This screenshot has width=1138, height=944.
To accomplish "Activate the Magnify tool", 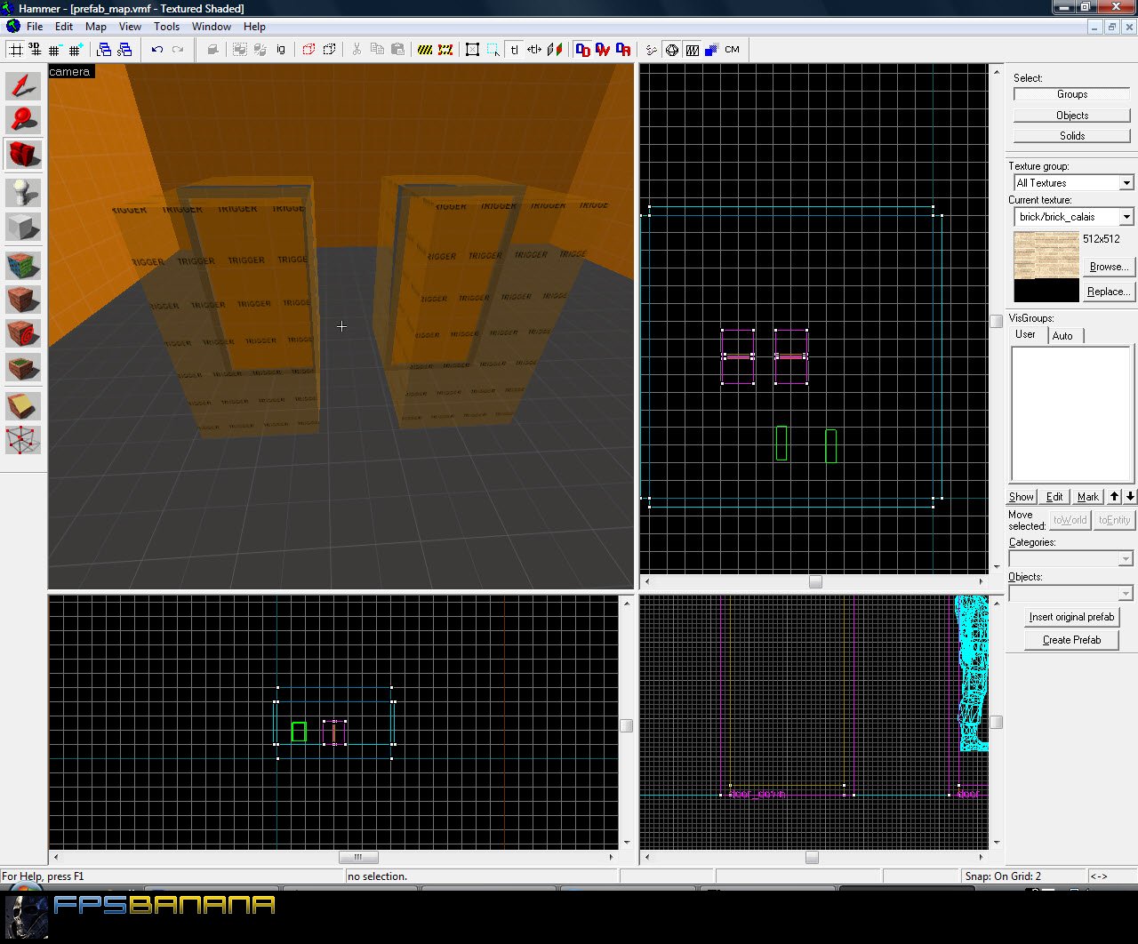I will pos(24,120).
